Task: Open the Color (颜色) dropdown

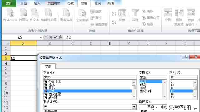Action: (x=165, y=107)
